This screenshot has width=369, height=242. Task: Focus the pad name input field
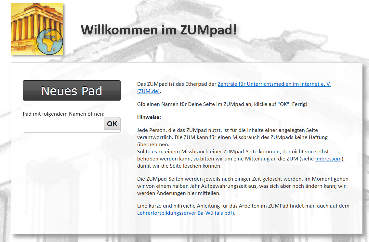coord(63,125)
